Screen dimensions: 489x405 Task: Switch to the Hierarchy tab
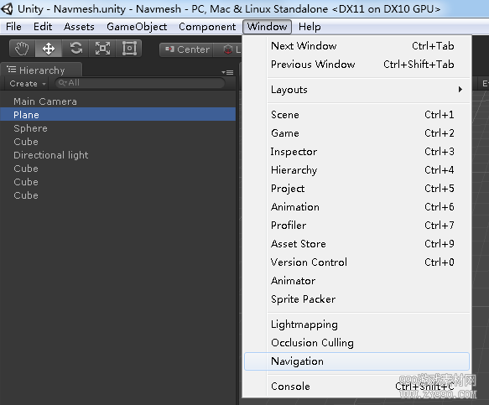[42, 70]
